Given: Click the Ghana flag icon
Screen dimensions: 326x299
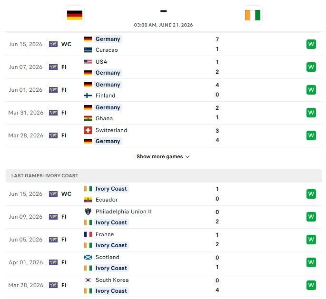Looking at the screenshot, I should tap(88, 118).
